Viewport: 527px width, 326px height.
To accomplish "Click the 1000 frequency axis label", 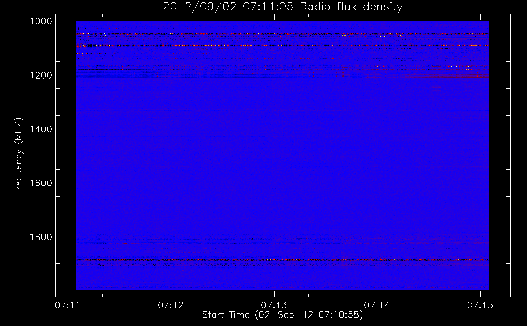I will coord(41,21).
